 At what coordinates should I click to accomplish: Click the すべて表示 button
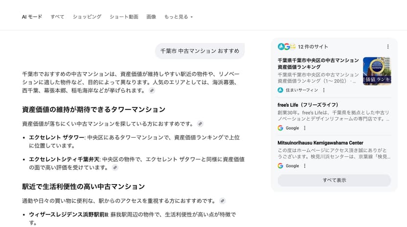tap(334, 180)
